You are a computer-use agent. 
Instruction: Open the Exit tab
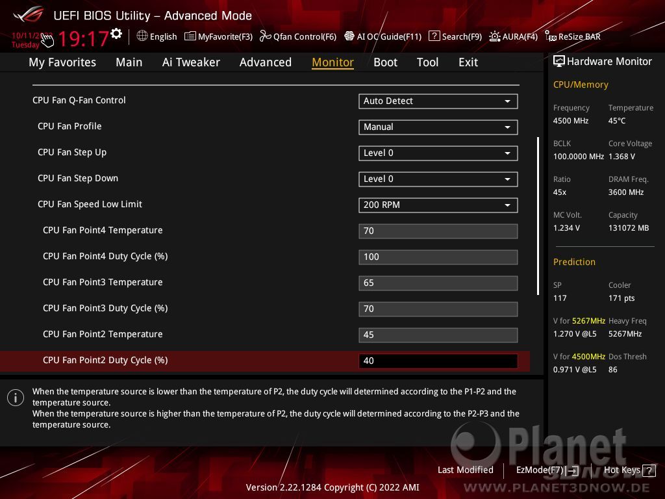pos(468,62)
